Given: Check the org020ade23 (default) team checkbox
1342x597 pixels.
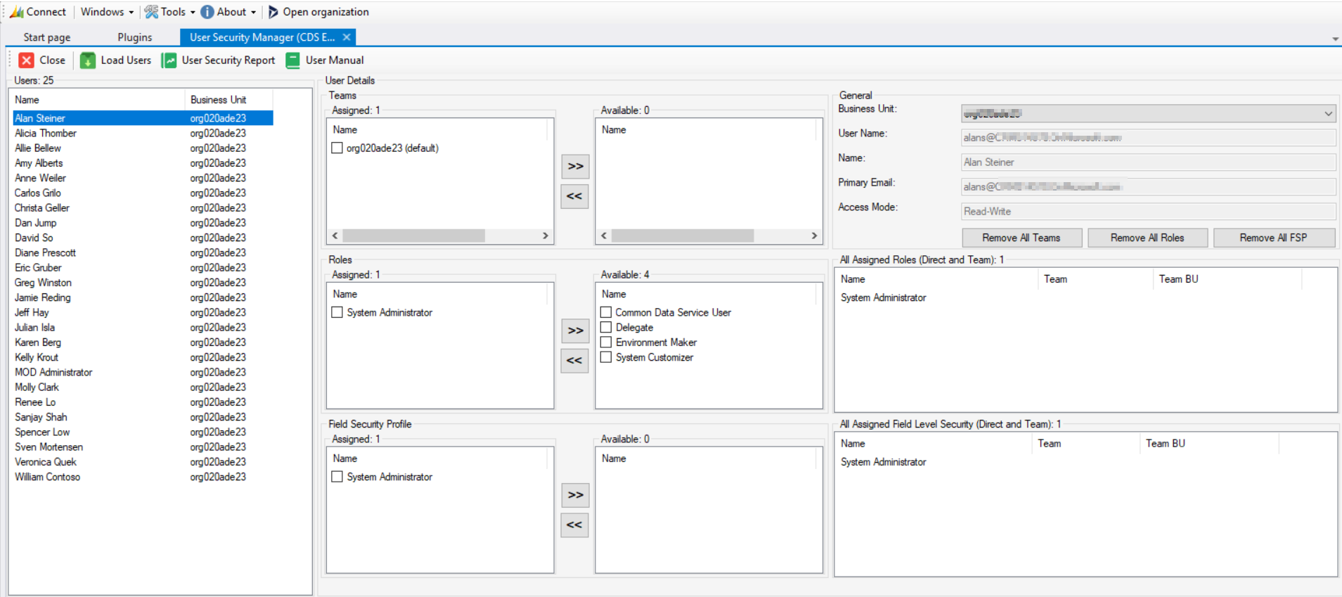Looking at the screenshot, I should click(x=337, y=148).
